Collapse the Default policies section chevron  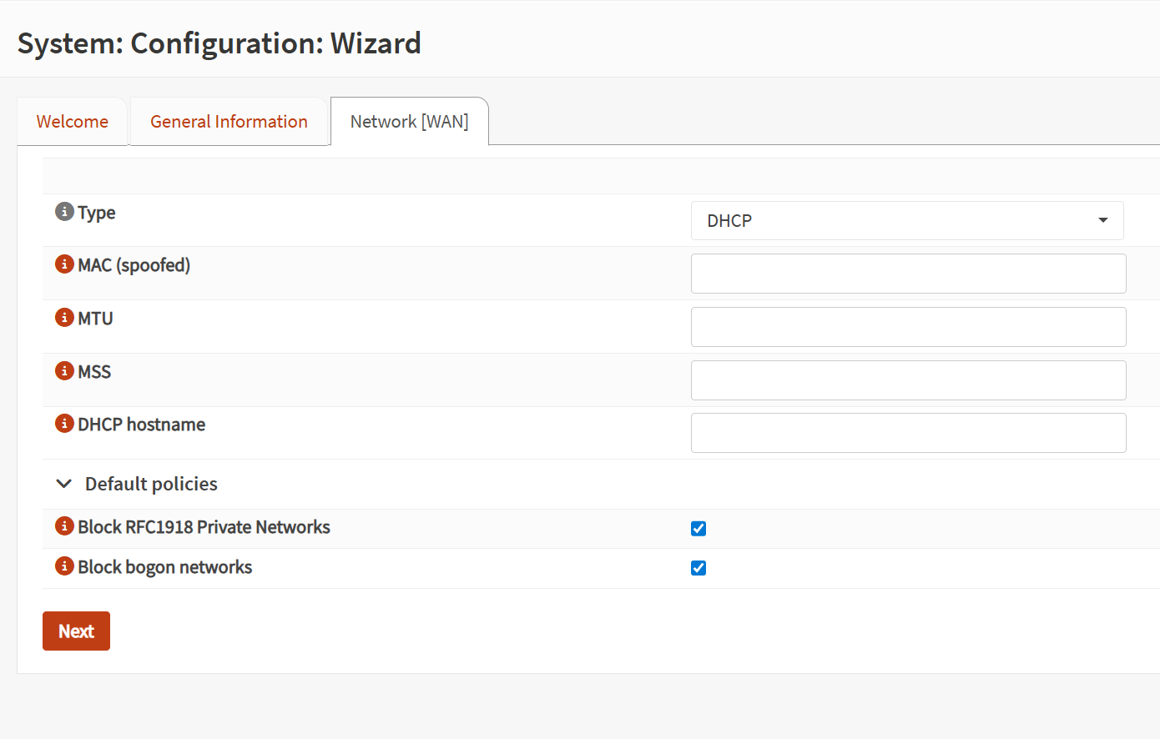point(63,484)
